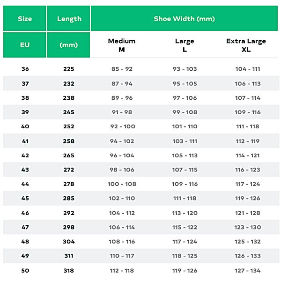Click EU size 47 row label
This screenshot has height=281, width=281.
click(25, 227)
